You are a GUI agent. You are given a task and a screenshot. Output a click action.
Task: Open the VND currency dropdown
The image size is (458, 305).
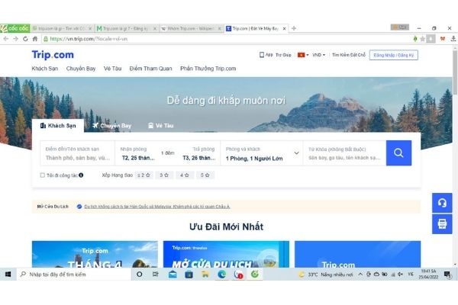318,55
